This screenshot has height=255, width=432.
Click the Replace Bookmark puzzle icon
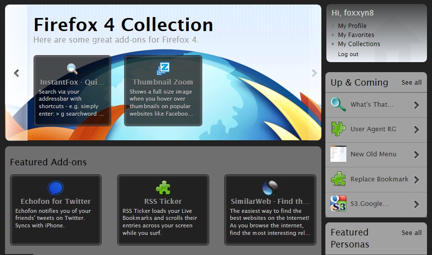(338, 179)
